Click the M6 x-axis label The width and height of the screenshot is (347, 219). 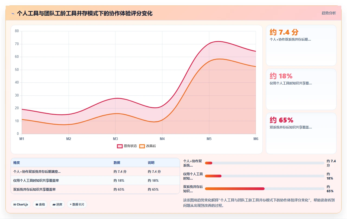[256, 139]
